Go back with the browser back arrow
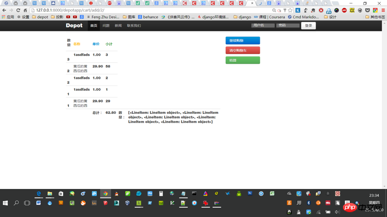 point(4,10)
